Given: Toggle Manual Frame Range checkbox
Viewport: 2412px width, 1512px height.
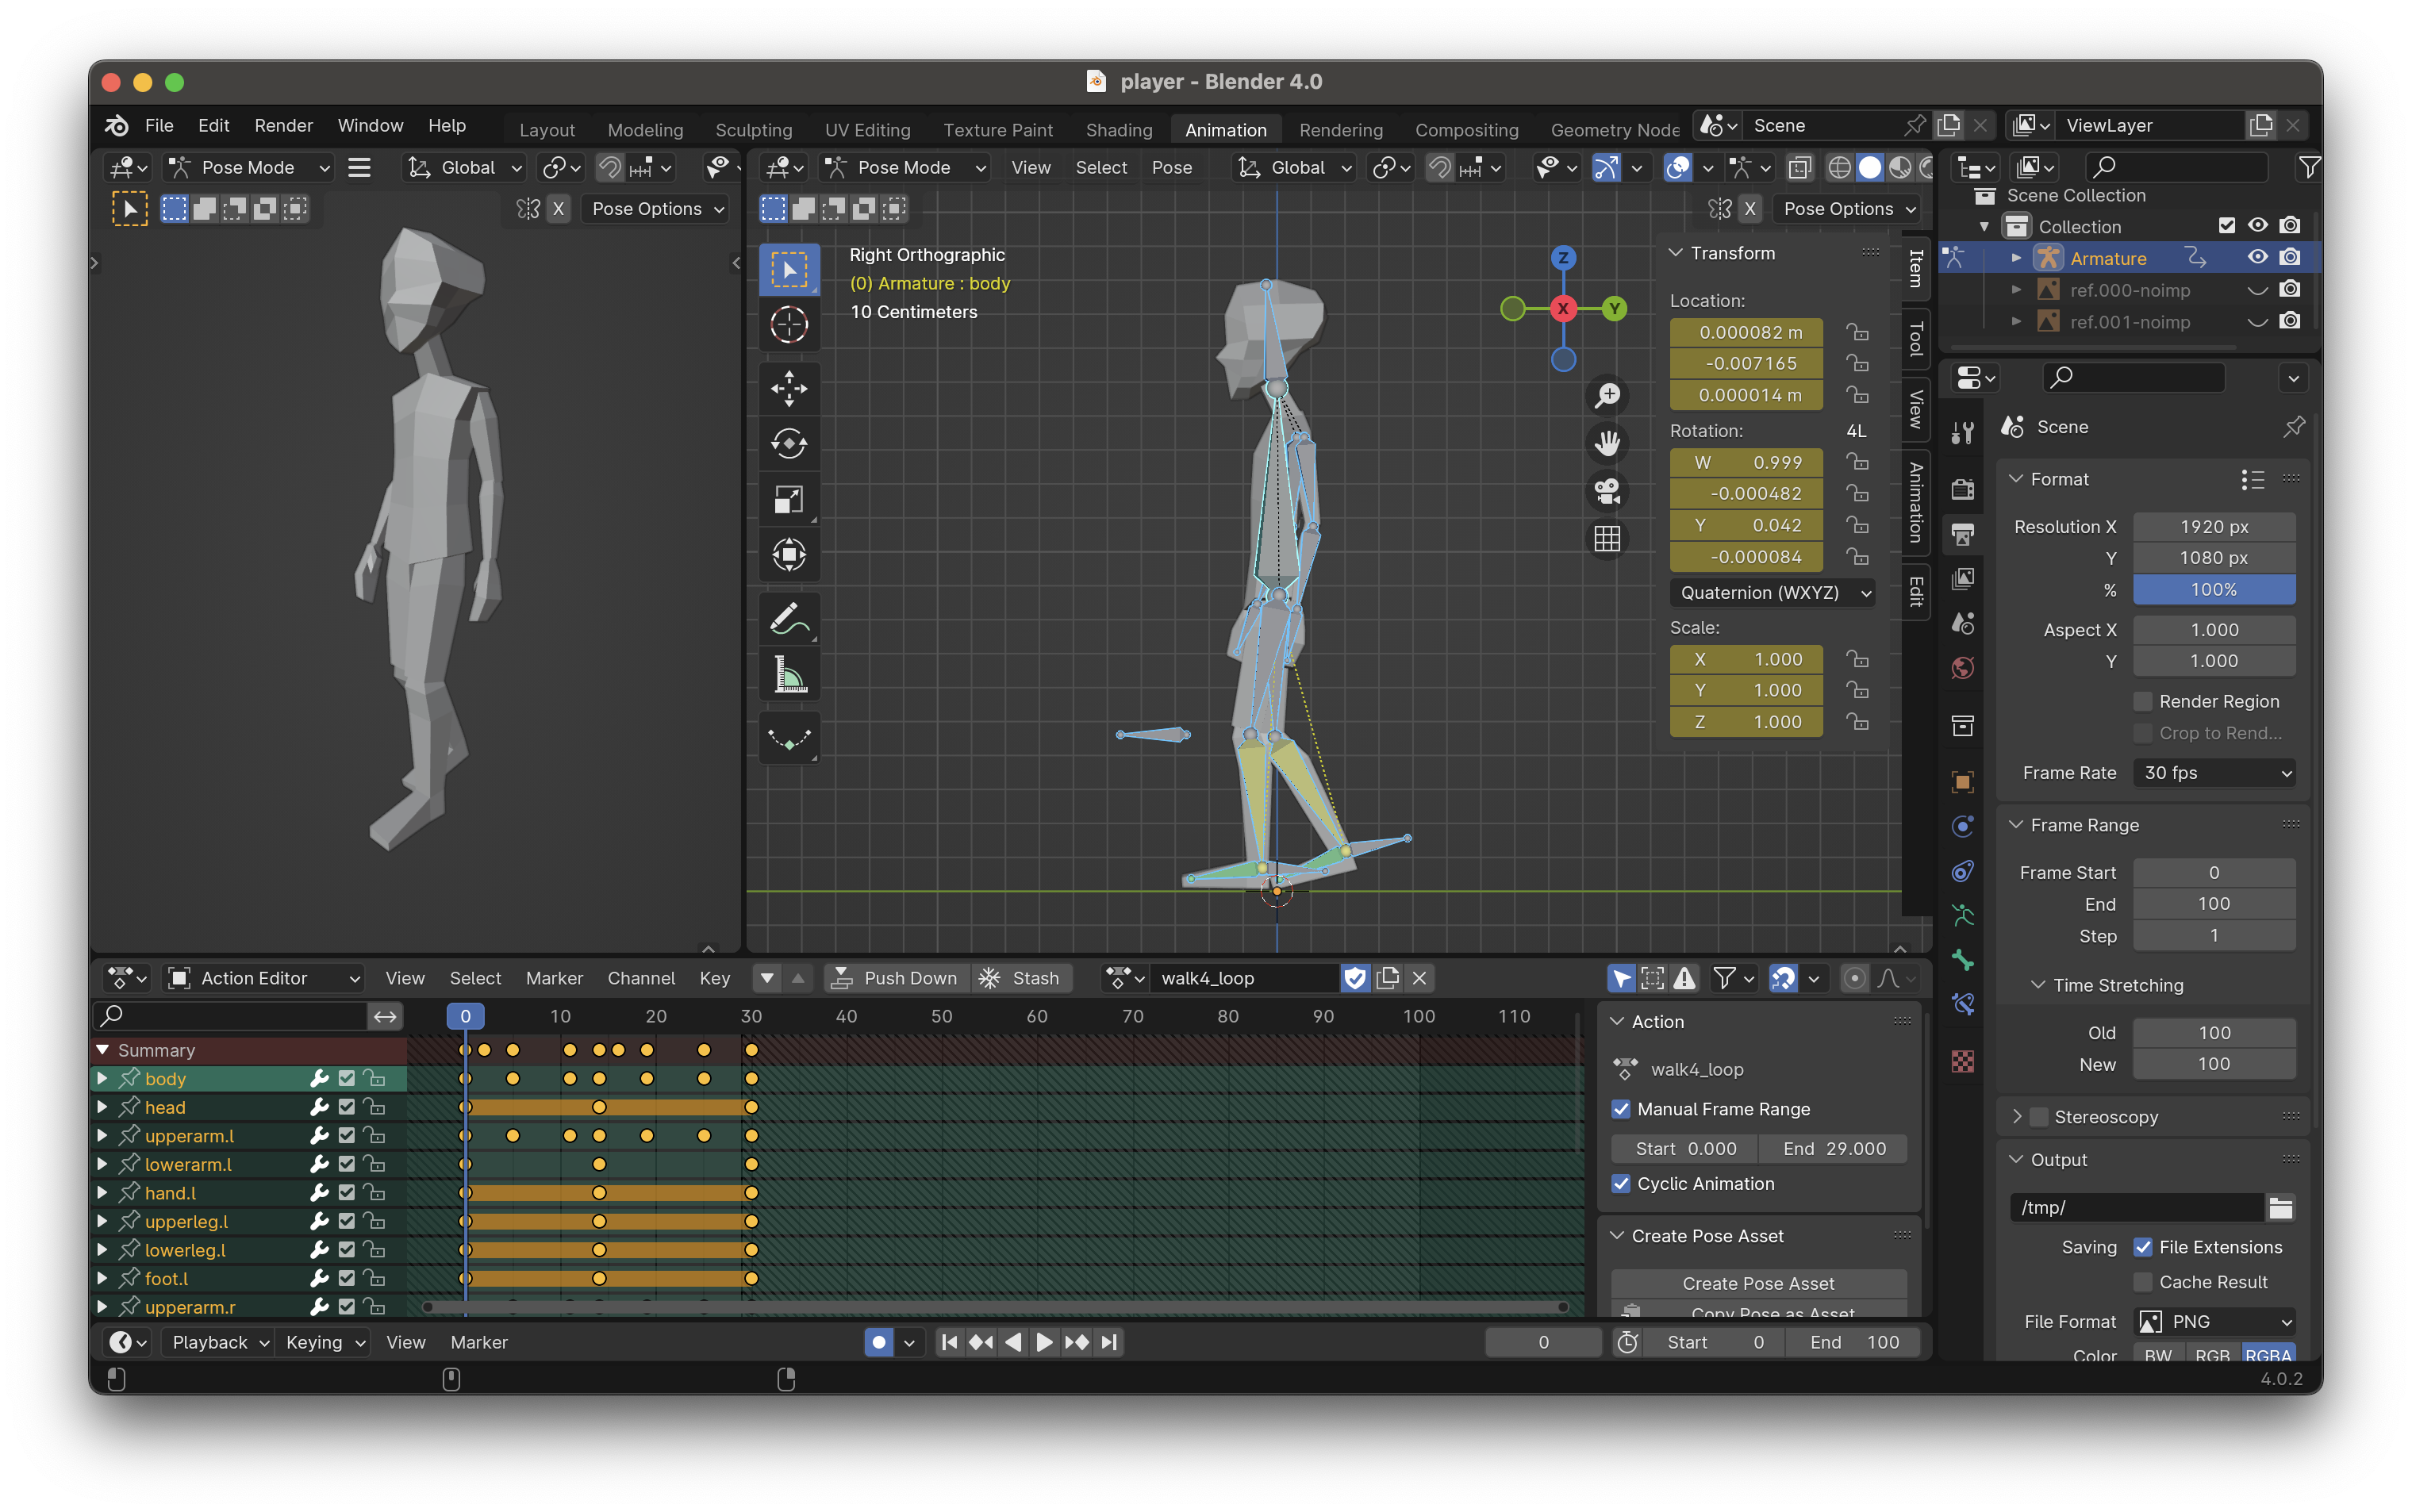Looking at the screenshot, I should point(1619,1108).
